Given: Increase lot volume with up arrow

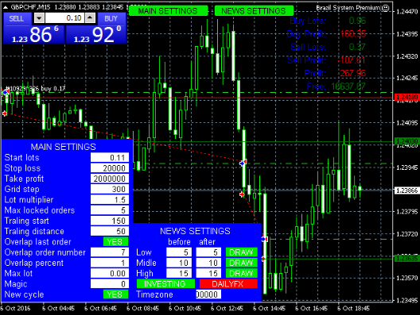Looking at the screenshot, I should [x=90, y=18].
